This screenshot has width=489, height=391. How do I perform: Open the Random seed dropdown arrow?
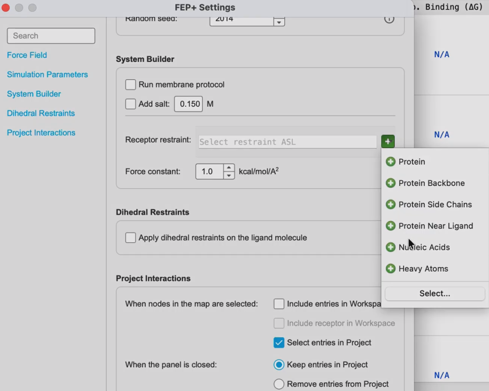(279, 22)
